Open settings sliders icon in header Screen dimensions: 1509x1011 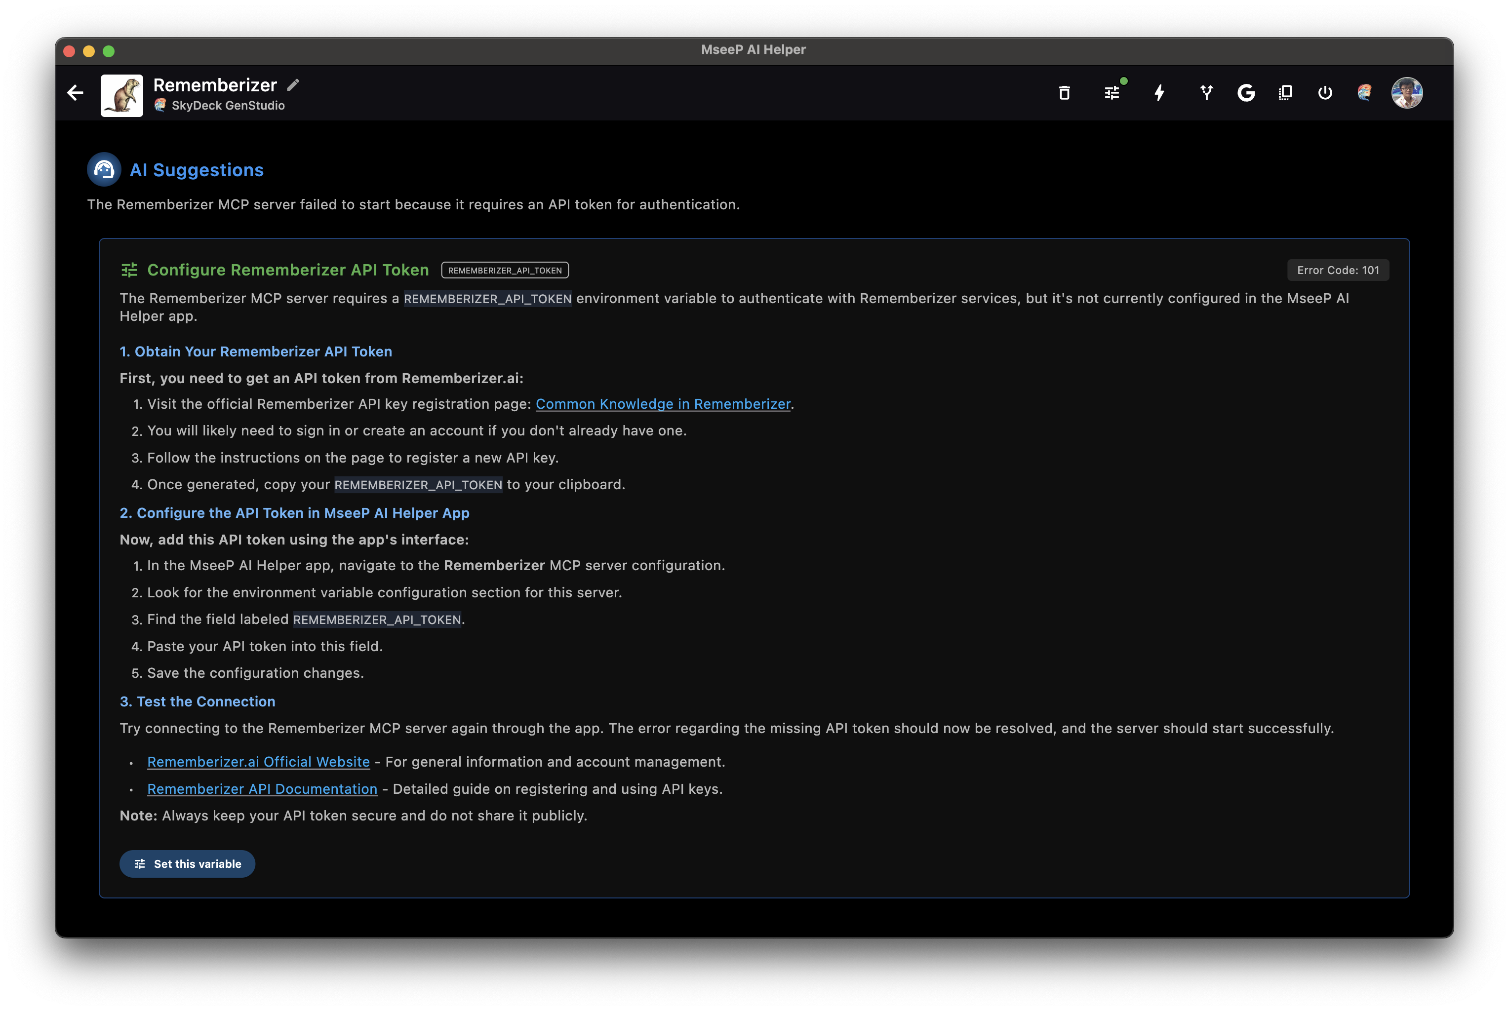click(x=1112, y=93)
